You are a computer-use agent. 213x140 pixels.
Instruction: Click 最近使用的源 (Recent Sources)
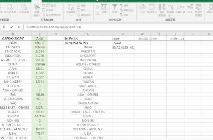(x=51, y=15)
